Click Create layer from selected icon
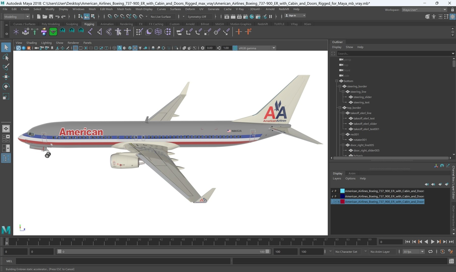This screenshot has height=272, width=456. click(x=446, y=184)
